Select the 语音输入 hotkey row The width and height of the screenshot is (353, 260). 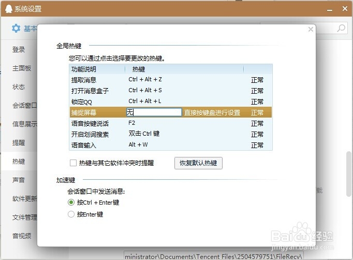point(171,145)
